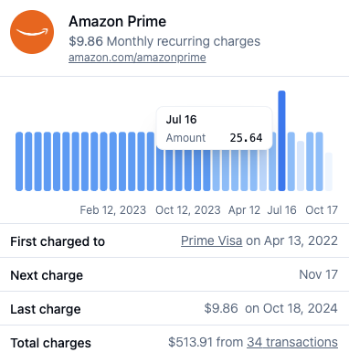349x363 pixels.
Task: Click the First charged to label
Action: (58, 241)
